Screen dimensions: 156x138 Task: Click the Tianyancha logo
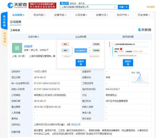(x=17, y=5)
